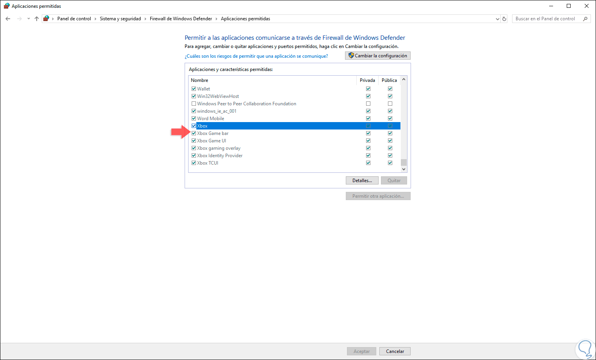
Task: Select the Xbox Identity Provider row
Action: tap(295, 156)
